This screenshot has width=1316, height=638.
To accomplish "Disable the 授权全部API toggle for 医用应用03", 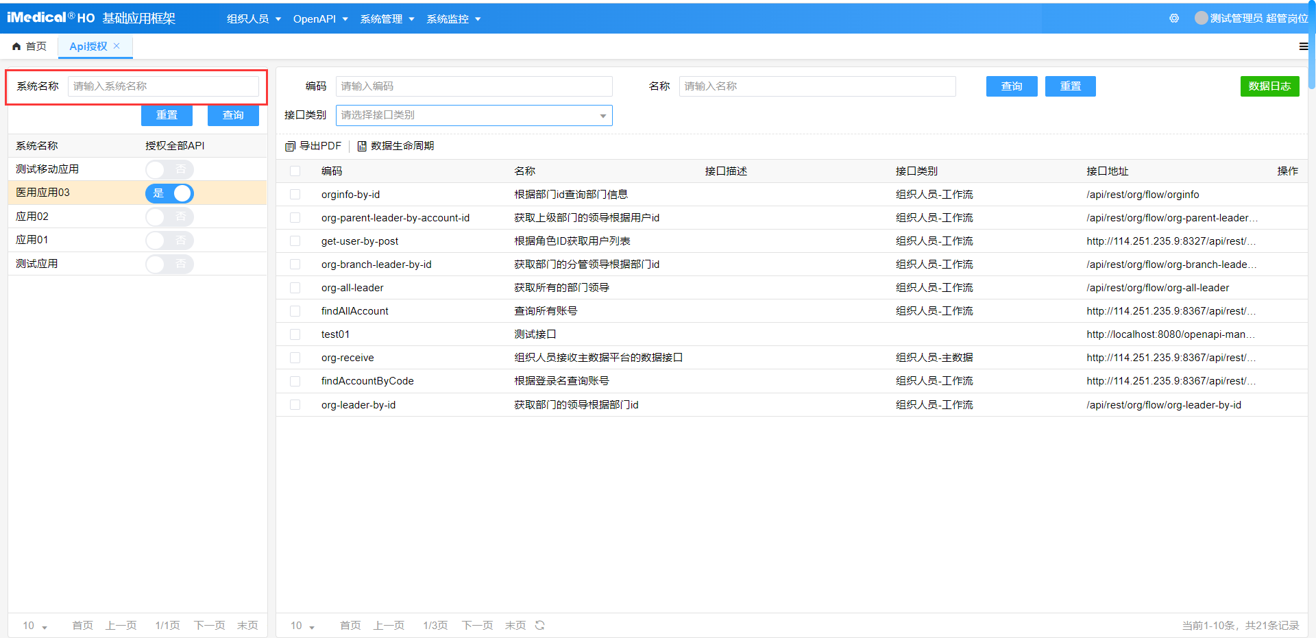I will pyautogui.click(x=169, y=193).
